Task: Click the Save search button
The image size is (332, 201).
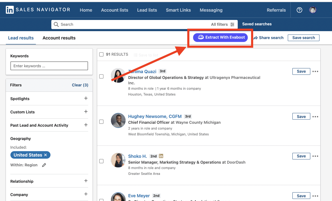Action: [304, 38]
